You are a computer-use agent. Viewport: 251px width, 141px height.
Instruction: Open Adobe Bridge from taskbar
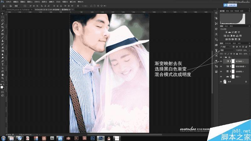coord(77,138)
